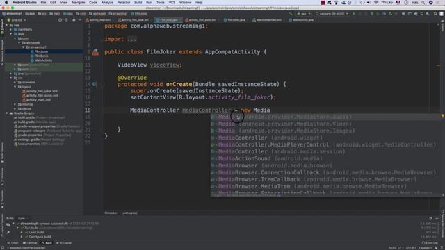Image resolution: width=445 pixels, height=250 pixels.
Task: Click the class gutter icon on line 9
Action: point(95,52)
